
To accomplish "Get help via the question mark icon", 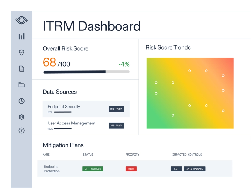I will (21, 130).
